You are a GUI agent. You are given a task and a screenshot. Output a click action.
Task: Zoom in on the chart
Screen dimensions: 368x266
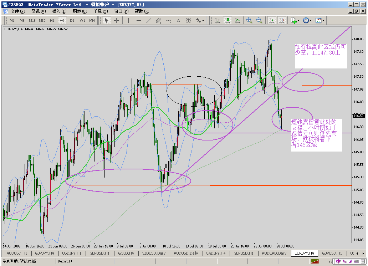pos(249,21)
